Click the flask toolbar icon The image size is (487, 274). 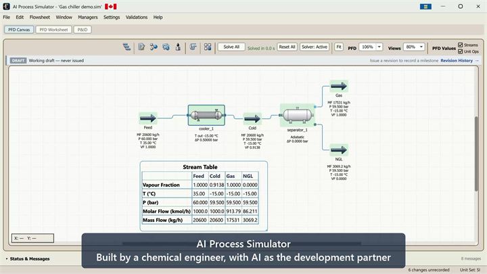[178, 47]
